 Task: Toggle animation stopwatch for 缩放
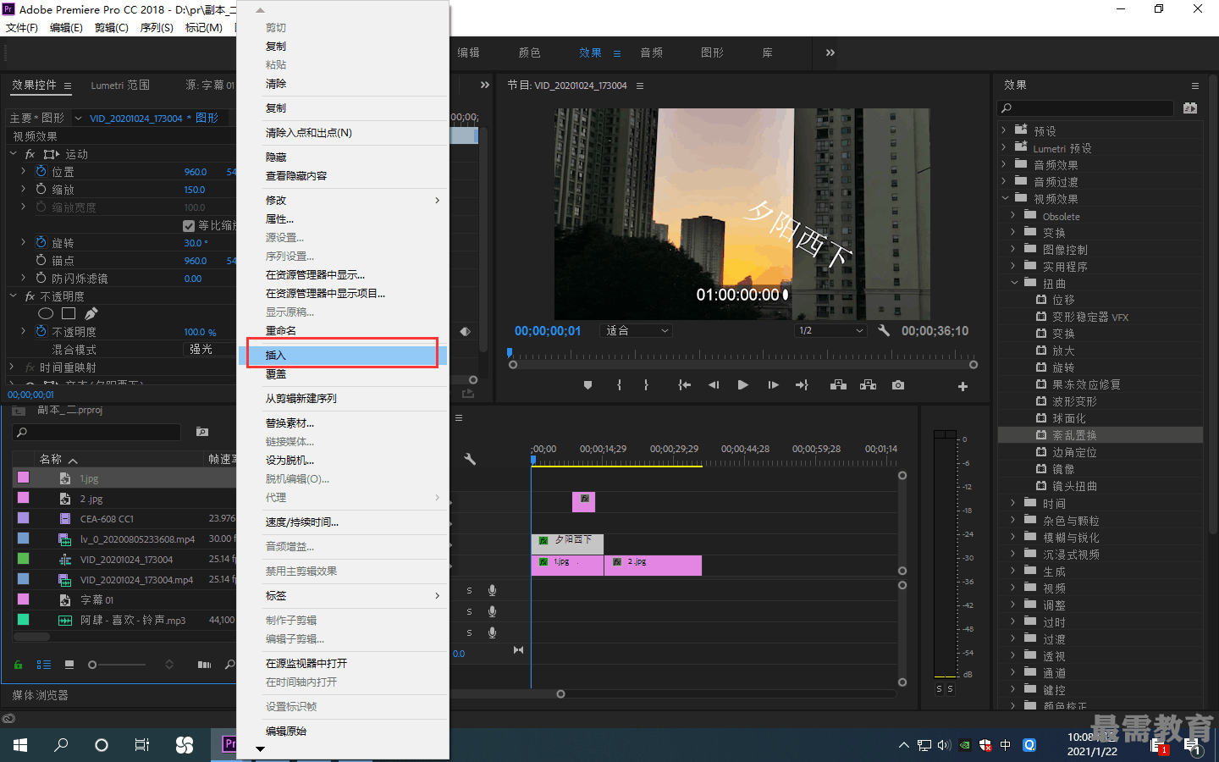click(x=41, y=189)
